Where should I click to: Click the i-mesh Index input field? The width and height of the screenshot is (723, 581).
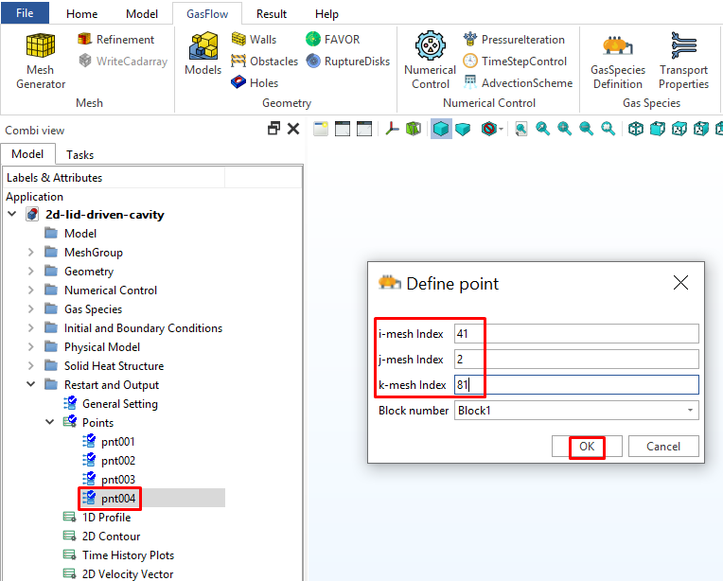(575, 333)
